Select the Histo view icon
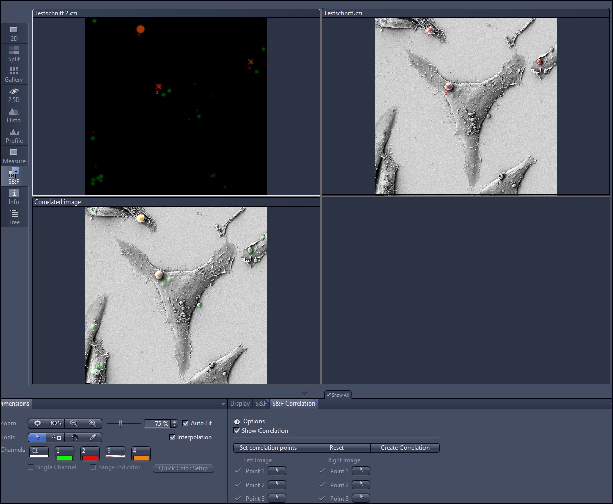Image resolution: width=613 pixels, height=504 pixels. (x=14, y=115)
